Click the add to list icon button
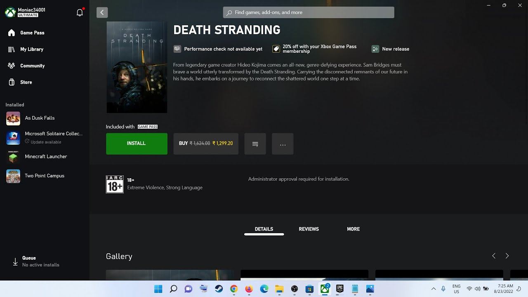The height and width of the screenshot is (297, 528). pos(255,144)
